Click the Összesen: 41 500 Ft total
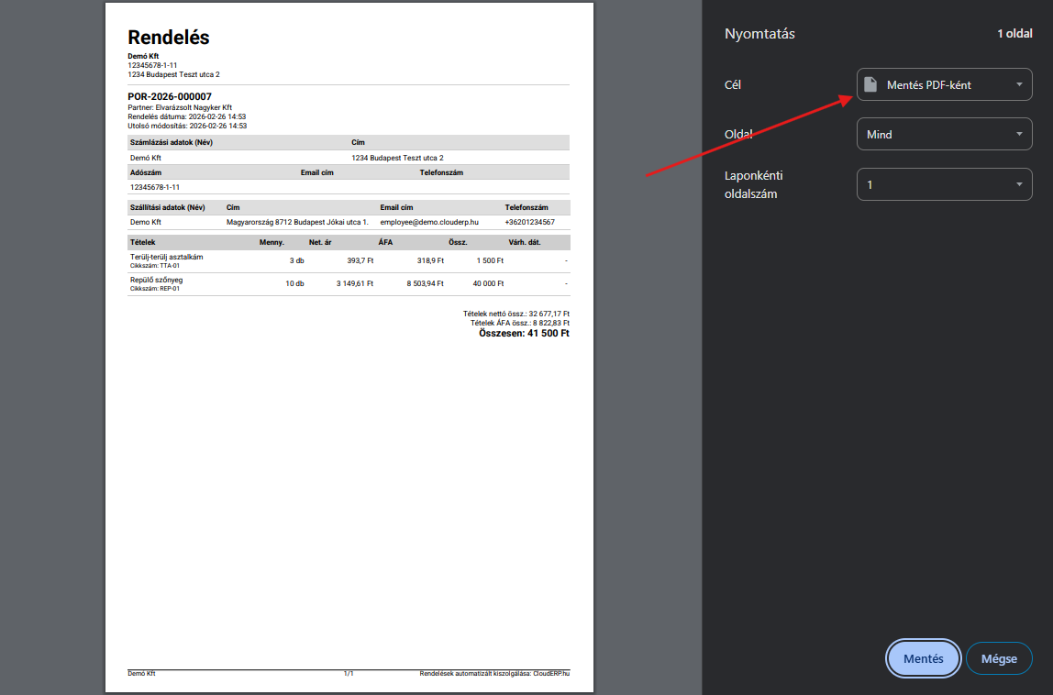The image size is (1053, 695). click(x=524, y=334)
